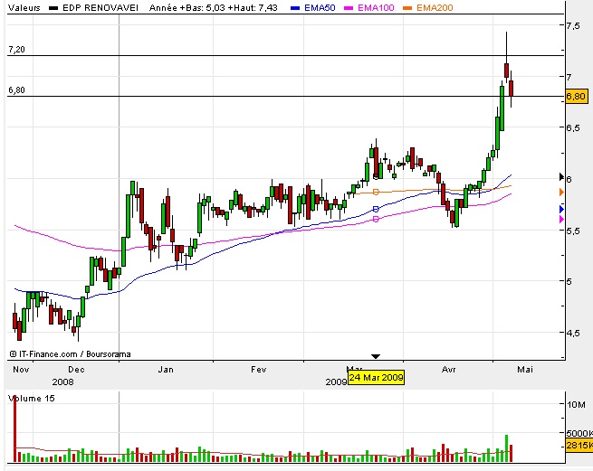Click the Jan month label
The width and height of the screenshot is (593, 471).
(166, 370)
